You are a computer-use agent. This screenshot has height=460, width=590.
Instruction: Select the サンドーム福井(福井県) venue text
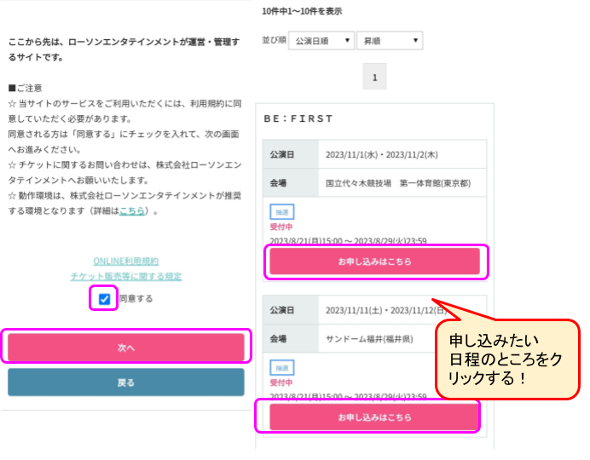(x=369, y=338)
